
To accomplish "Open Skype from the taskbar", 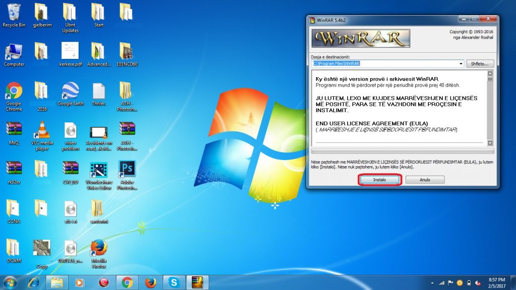I will click(x=174, y=282).
